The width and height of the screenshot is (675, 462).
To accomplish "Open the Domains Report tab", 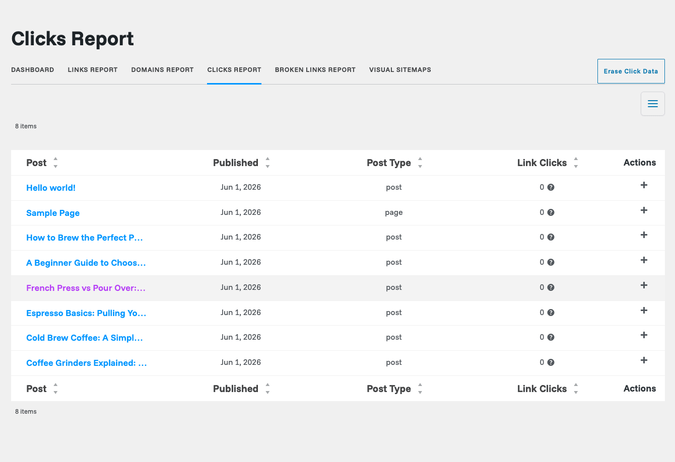I will pyautogui.click(x=162, y=70).
